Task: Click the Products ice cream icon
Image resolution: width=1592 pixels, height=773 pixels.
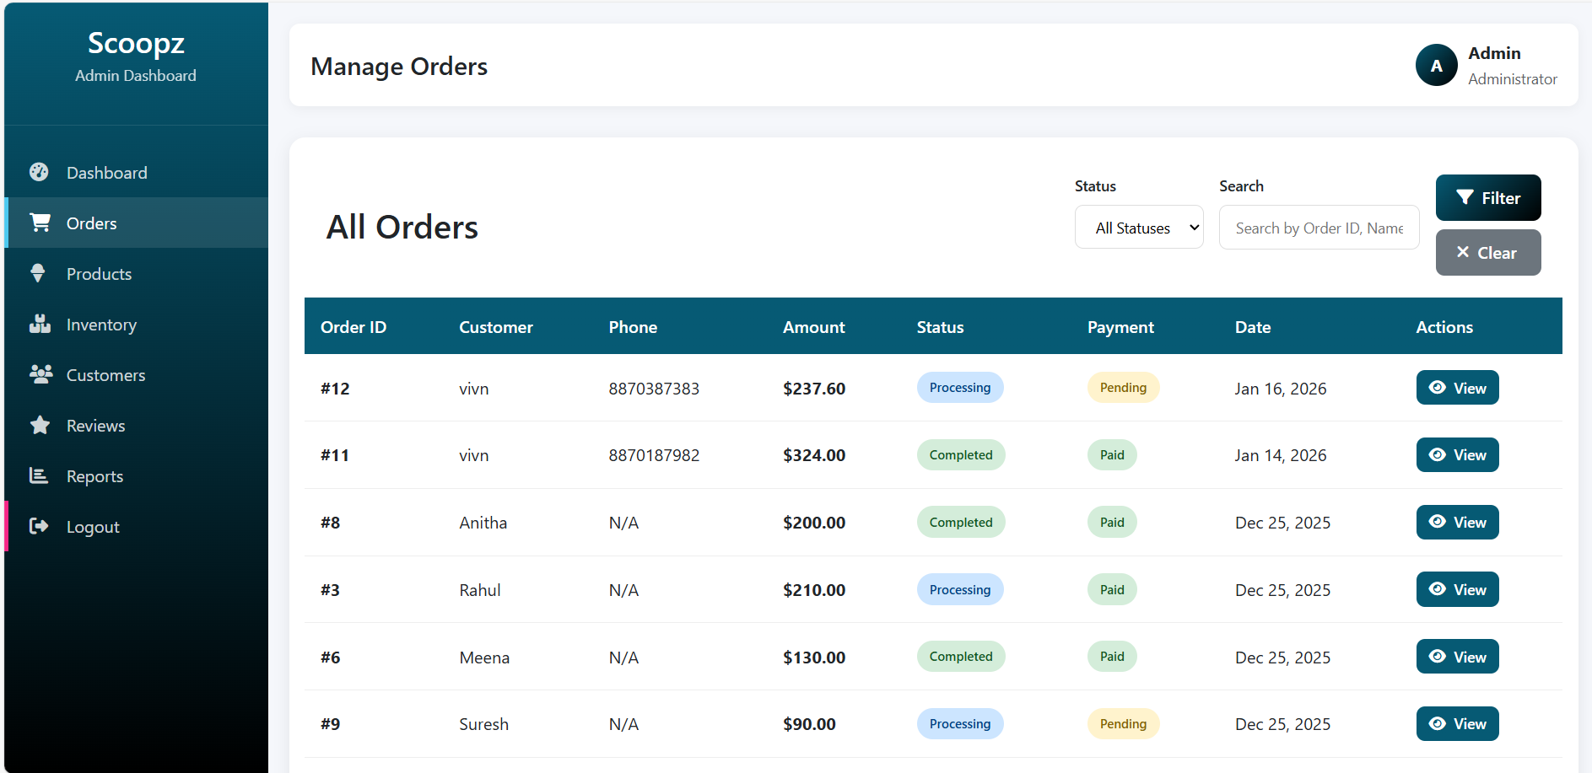Action: (x=38, y=273)
